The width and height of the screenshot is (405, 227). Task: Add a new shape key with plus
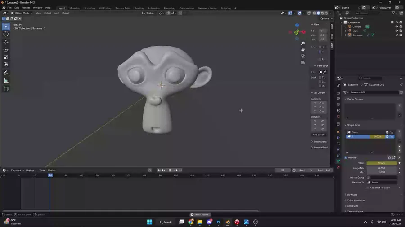[x=400, y=131]
